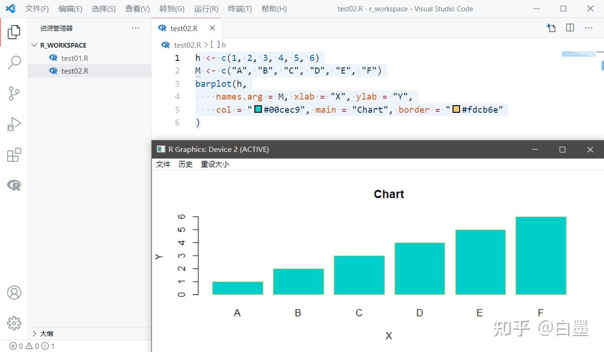Open the Run and Debug view

point(14,124)
